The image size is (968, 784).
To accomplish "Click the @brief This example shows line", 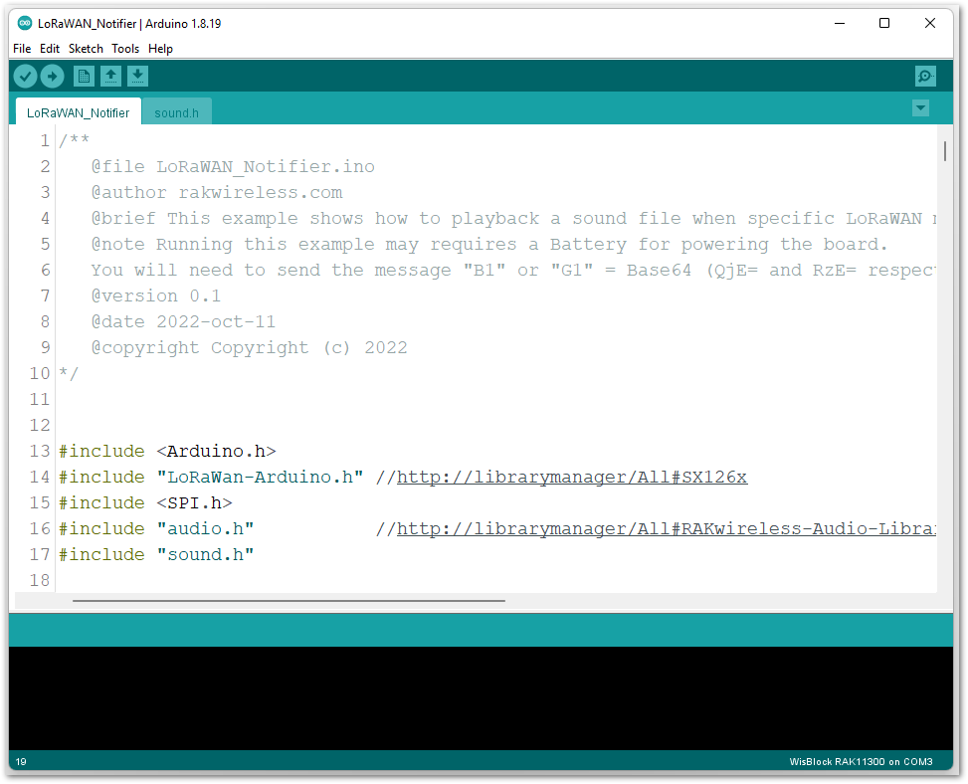I will tap(513, 219).
